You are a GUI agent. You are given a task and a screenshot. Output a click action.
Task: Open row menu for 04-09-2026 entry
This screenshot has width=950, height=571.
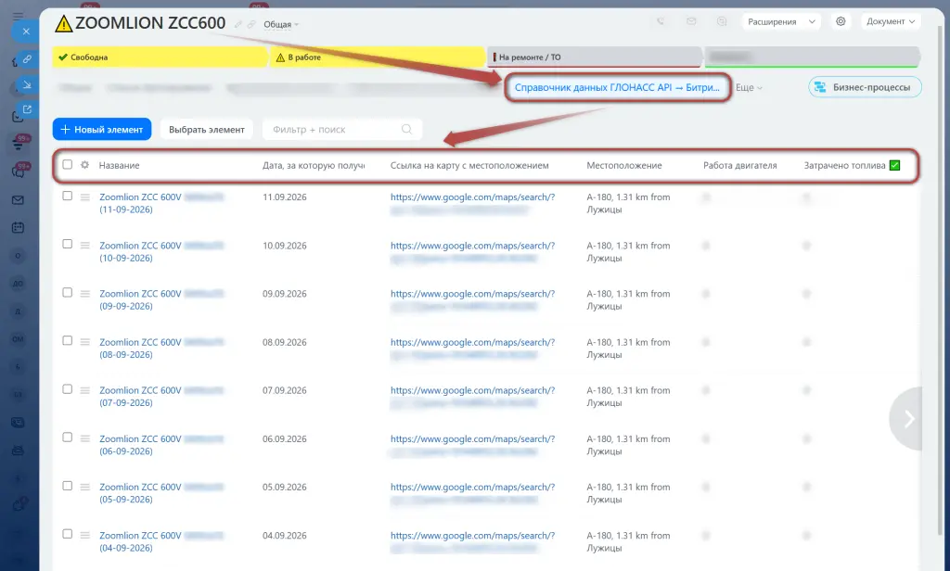pyautogui.click(x=84, y=535)
